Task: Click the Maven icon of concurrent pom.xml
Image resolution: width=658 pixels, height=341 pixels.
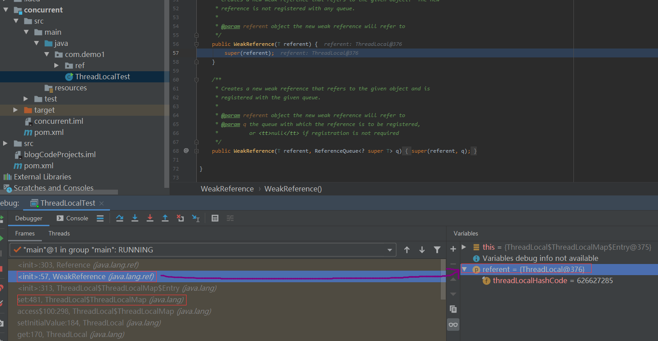Action: (29, 132)
